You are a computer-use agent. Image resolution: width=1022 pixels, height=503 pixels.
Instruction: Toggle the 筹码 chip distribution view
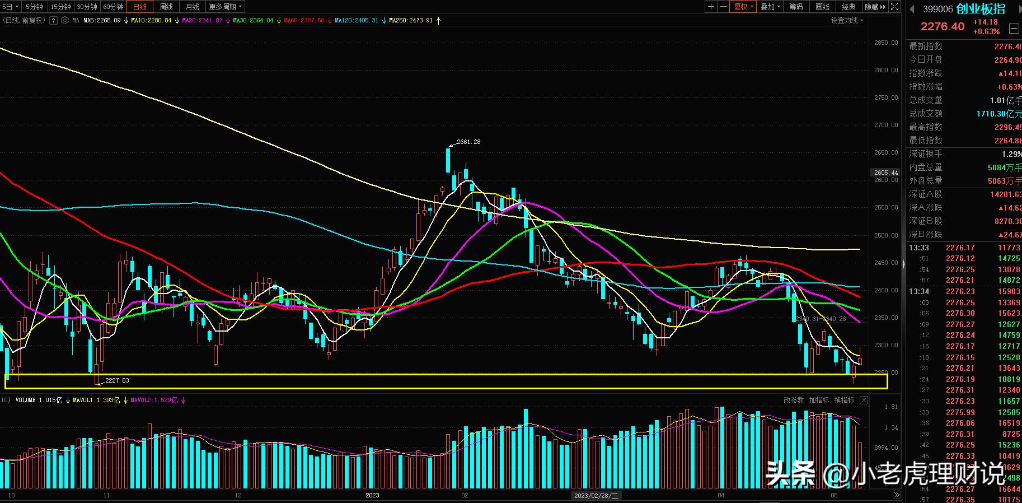pos(796,7)
